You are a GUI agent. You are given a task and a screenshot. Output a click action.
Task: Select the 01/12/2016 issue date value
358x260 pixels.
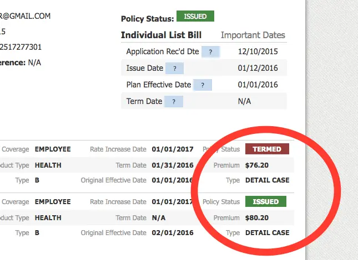258,69
